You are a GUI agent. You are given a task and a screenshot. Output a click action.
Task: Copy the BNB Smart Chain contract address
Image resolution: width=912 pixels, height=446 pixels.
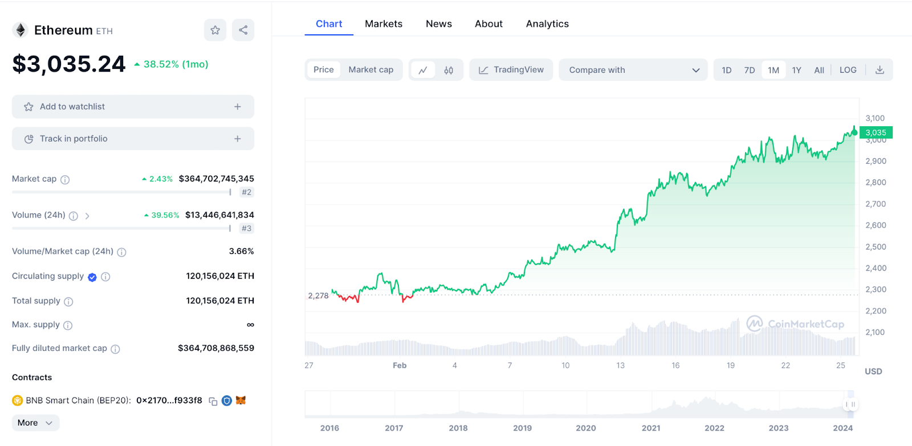pos(213,401)
